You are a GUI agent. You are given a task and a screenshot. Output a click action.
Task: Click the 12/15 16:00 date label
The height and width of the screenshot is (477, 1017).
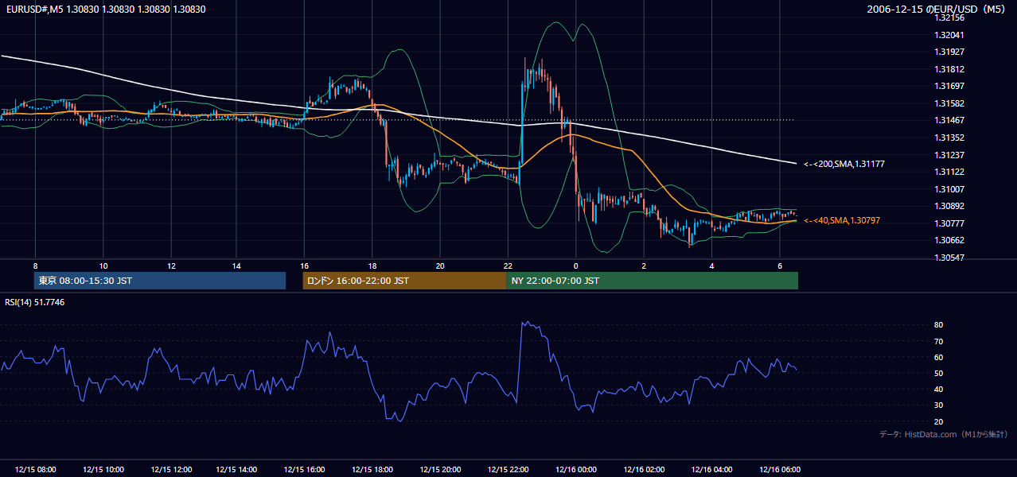(x=305, y=469)
